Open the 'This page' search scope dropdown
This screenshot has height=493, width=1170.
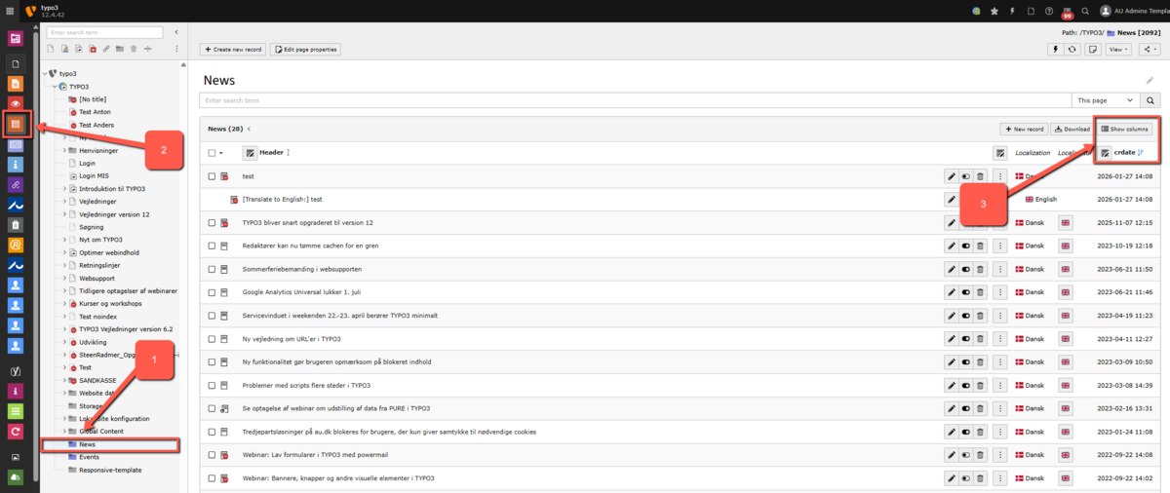pyautogui.click(x=1105, y=100)
